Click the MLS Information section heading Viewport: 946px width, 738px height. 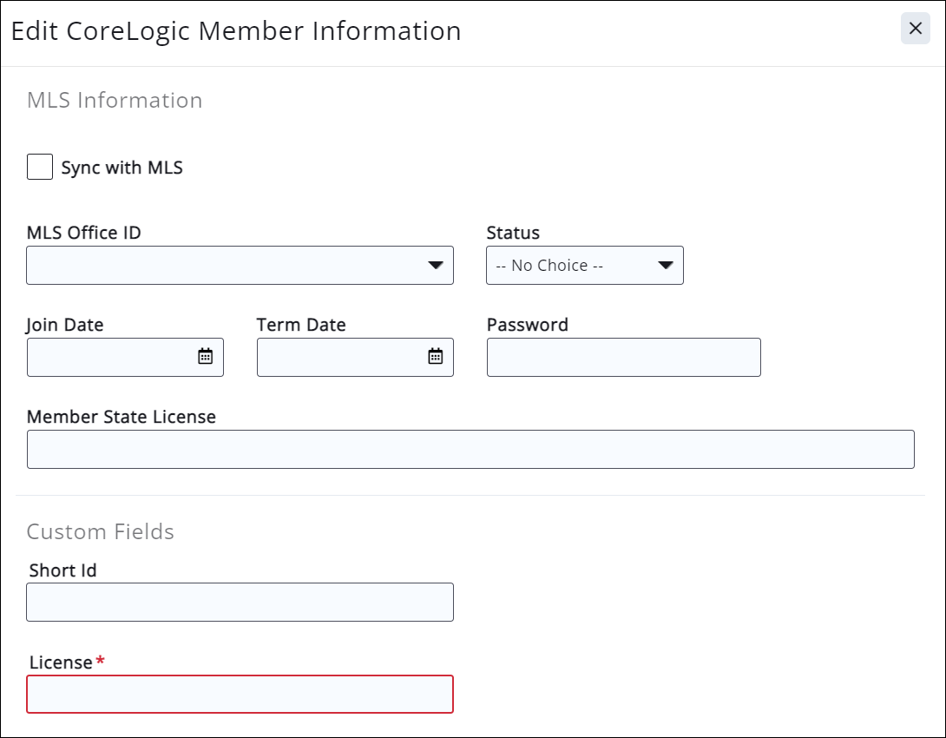[115, 101]
